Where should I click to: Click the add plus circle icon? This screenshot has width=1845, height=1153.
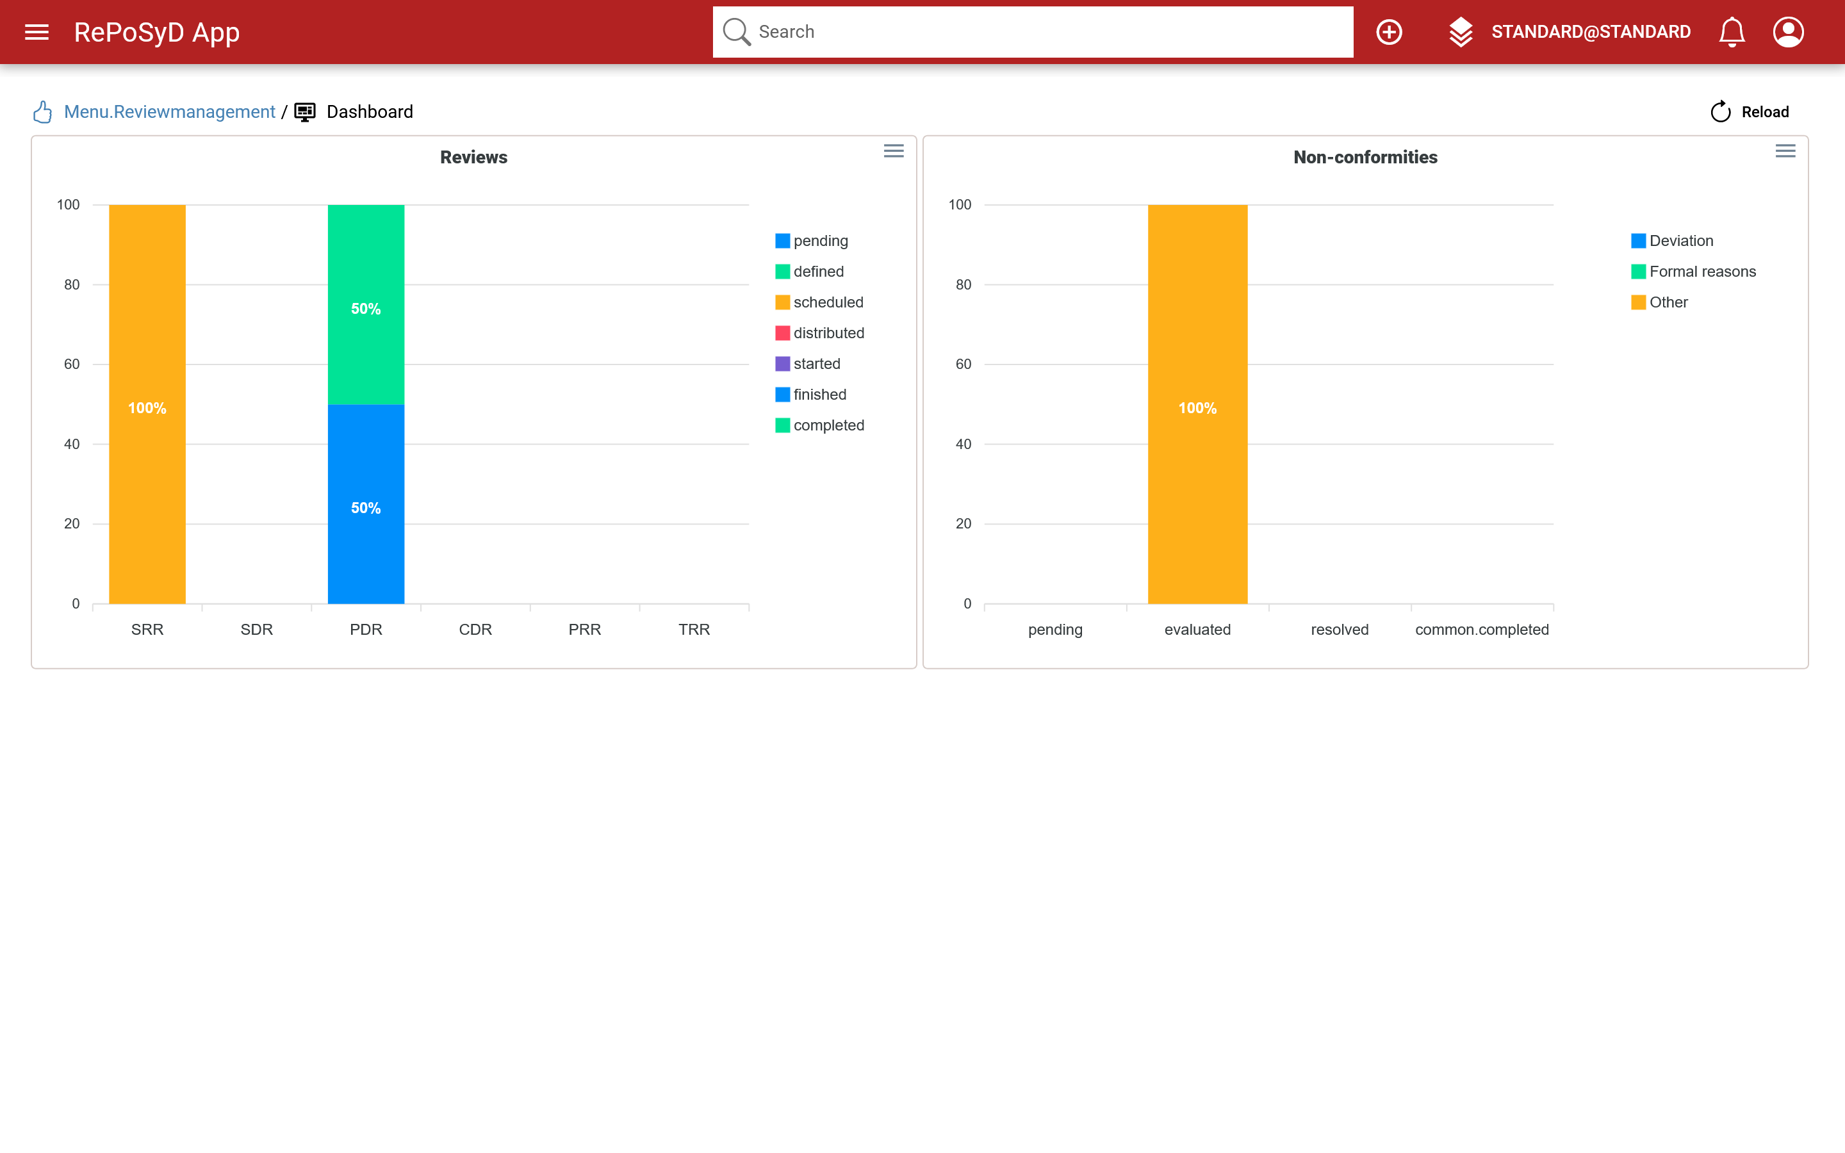tap(1388, 32)
